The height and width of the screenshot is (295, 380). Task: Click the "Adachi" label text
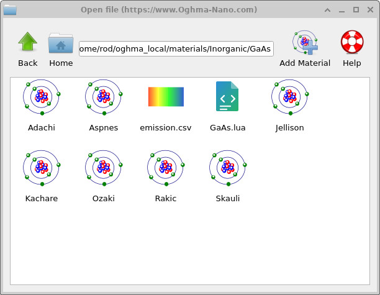click(x=42, y=127)
